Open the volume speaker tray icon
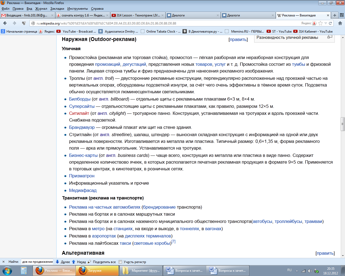 [310, 271]
